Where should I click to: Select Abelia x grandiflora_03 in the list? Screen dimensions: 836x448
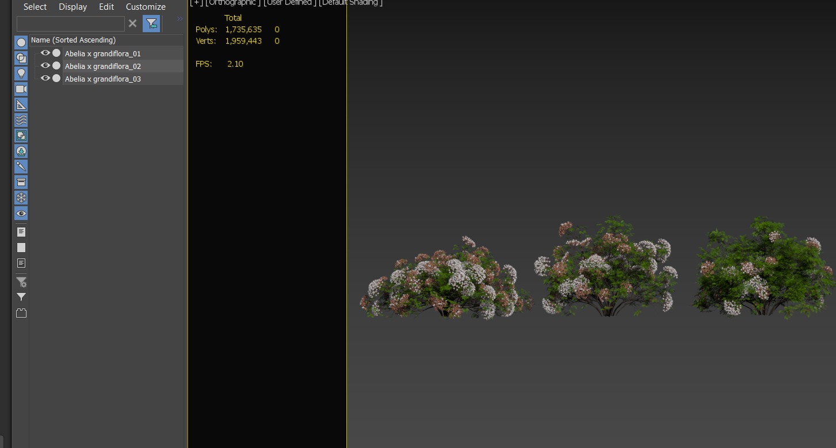[102, 79]
